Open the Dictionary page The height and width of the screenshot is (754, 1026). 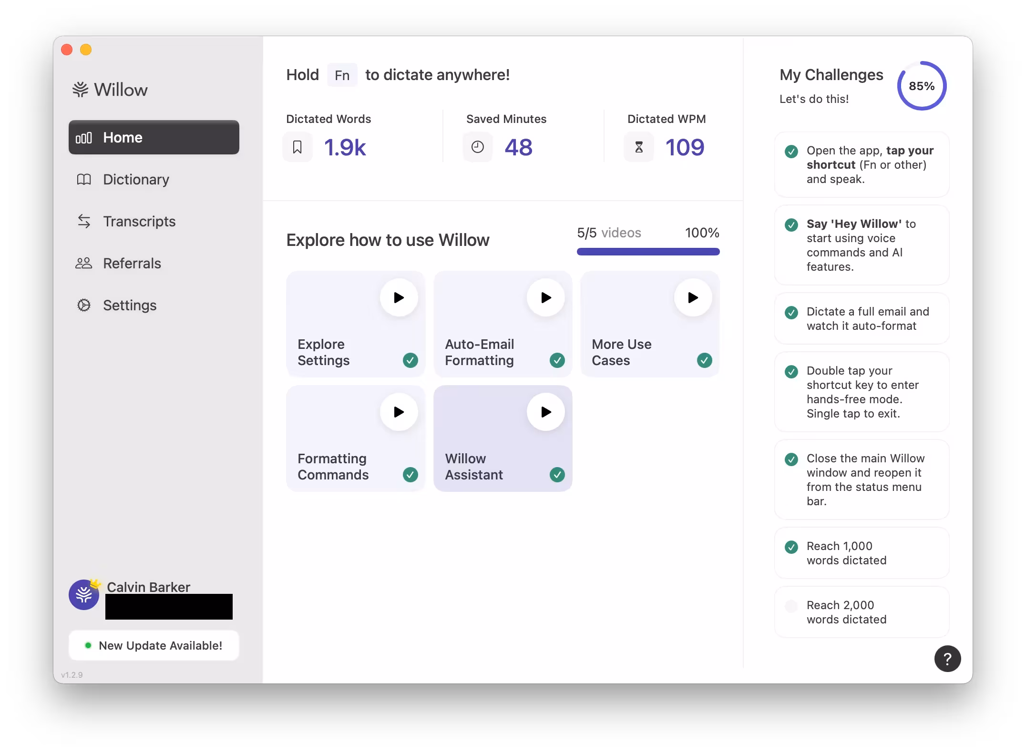pos(136,180)
